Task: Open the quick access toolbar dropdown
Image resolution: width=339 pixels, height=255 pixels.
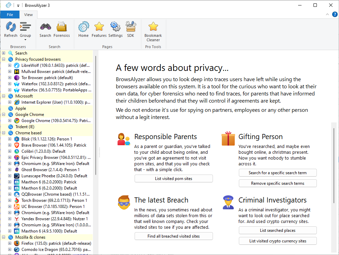Action: coord(18,5)
